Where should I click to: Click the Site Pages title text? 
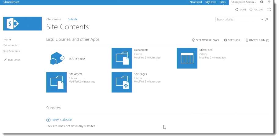(140, 74)
